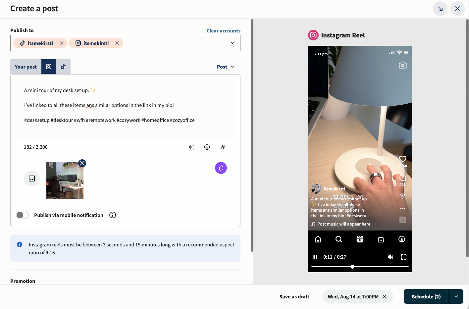
Task: Switch to the Your post tab
Action: click(25, 67)
